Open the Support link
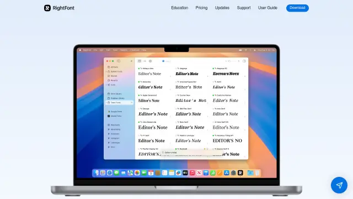The image size is (353, 199). point(244,8)
